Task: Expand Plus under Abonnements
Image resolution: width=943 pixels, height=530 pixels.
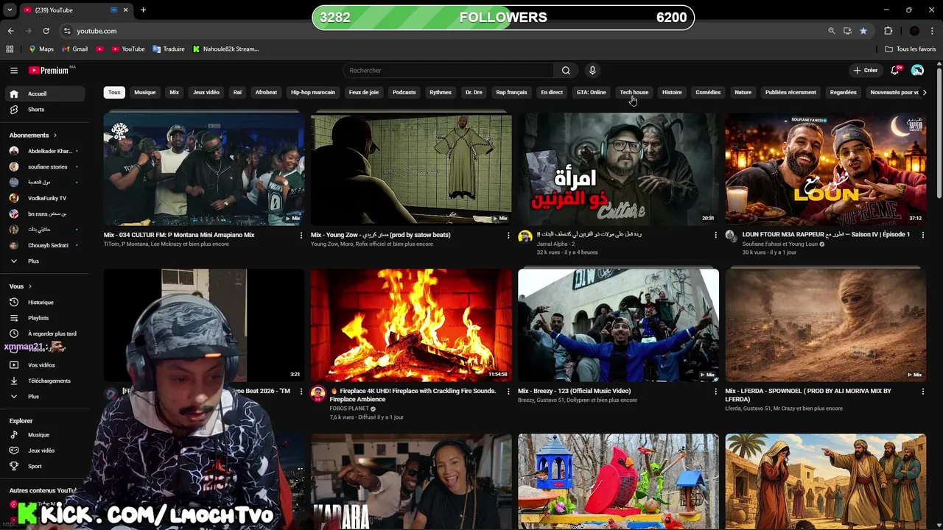Action: tap(46, 261)
